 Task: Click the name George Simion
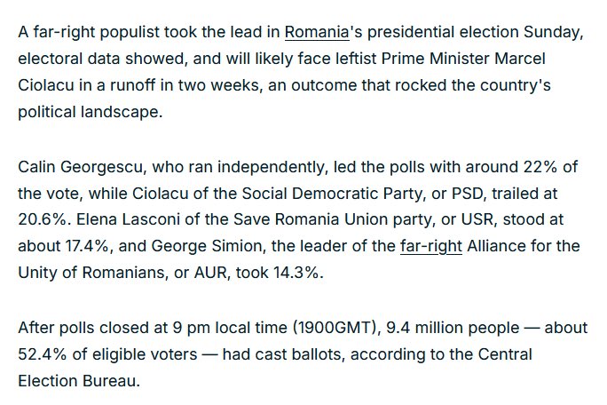tap(207, 246)
